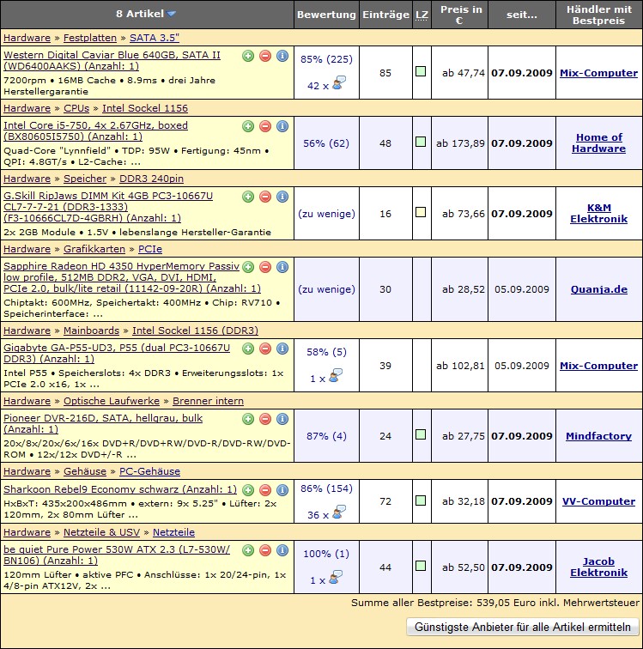The height and width of the screenshot is (649, 643).
Task: Open user reviews icon for Gigabyte mainboard
Action: pyautogui.click(x=336, y=375)
